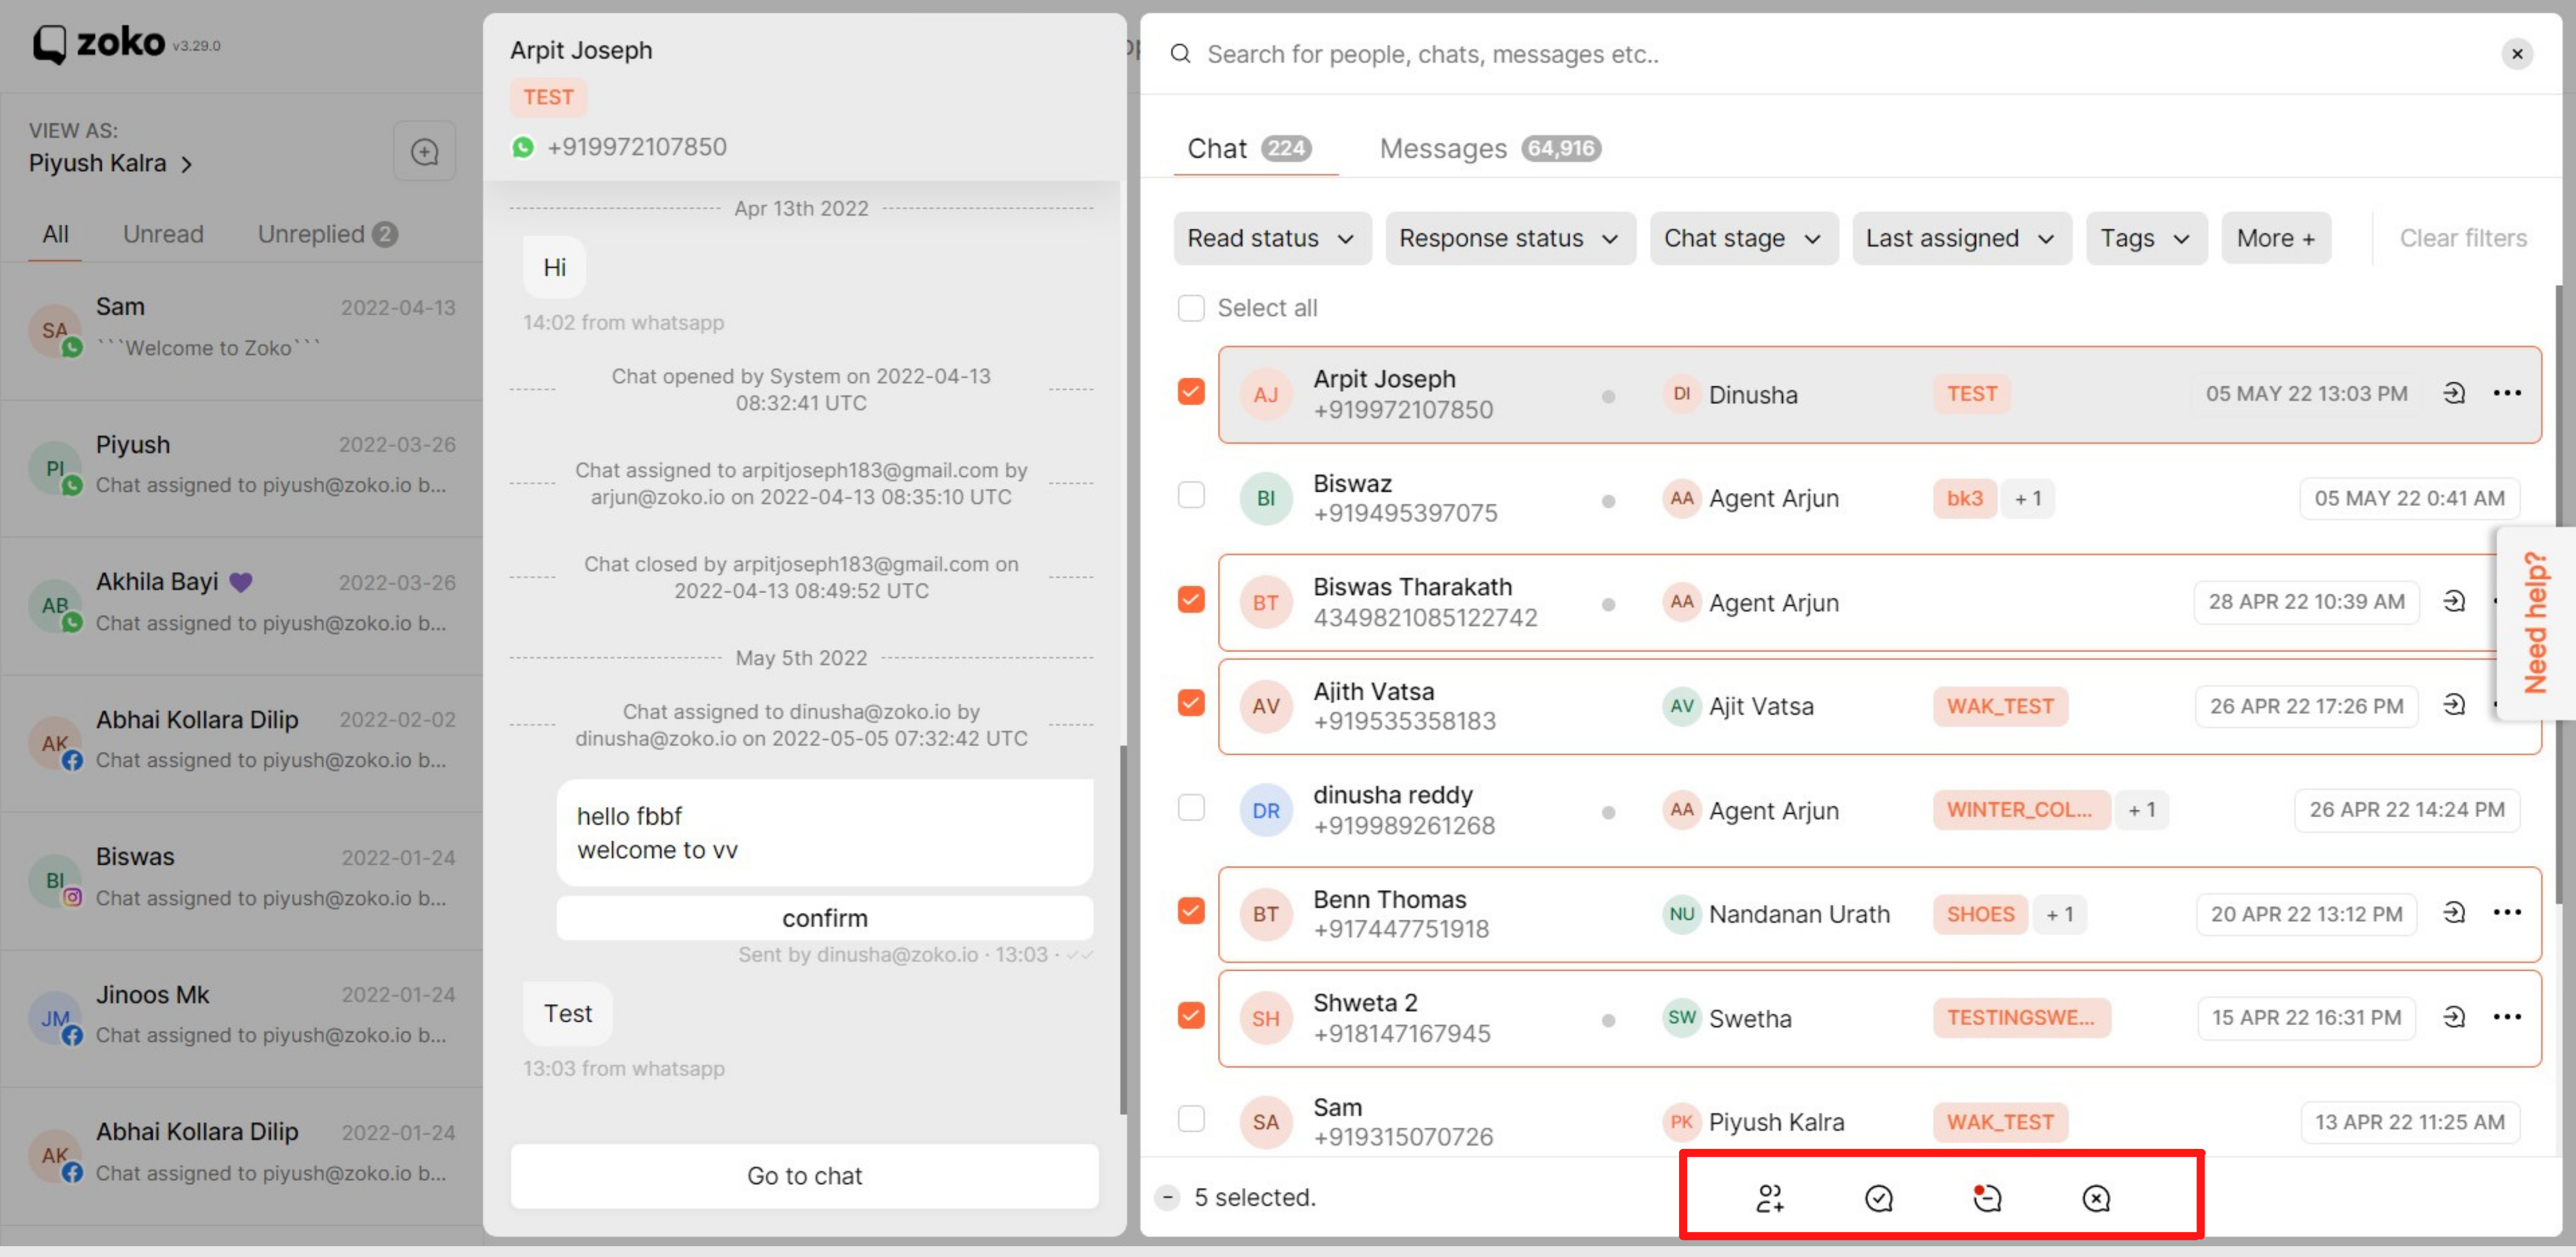Open more options dots in Arpit Joseph row

coord(2506,393)
